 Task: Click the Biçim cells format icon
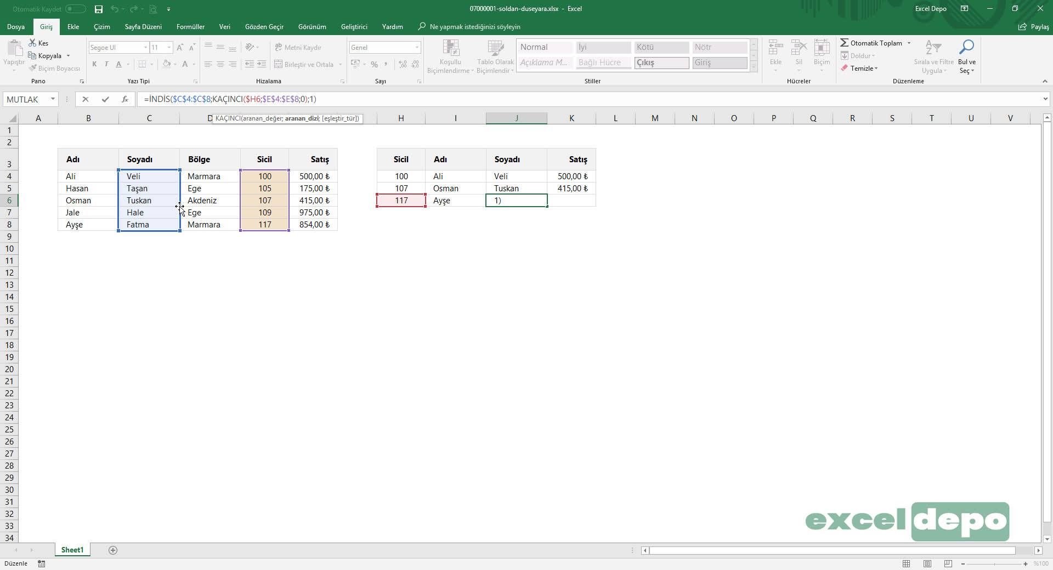(x=822, y=48)
